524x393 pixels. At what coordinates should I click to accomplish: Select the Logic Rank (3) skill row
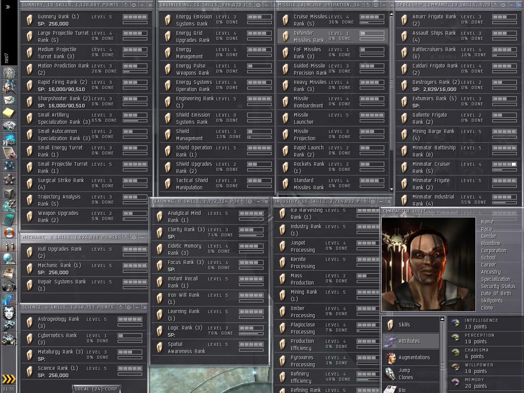[x=209, y=331]
